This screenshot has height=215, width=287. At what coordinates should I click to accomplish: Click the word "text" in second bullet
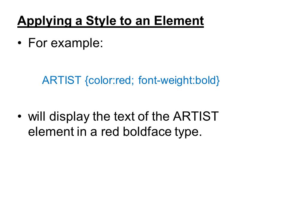(x=124, y=116)
